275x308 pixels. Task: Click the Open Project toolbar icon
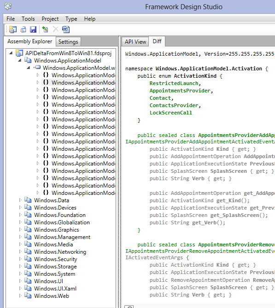tap(23, 29)
